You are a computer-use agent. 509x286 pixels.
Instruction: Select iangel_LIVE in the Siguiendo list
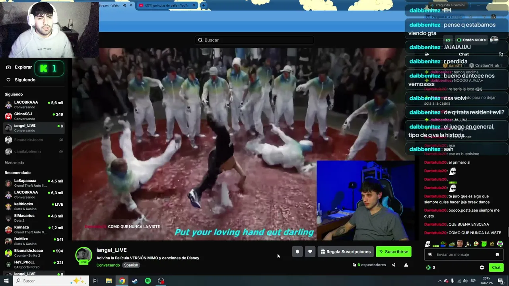coord(34,128)
